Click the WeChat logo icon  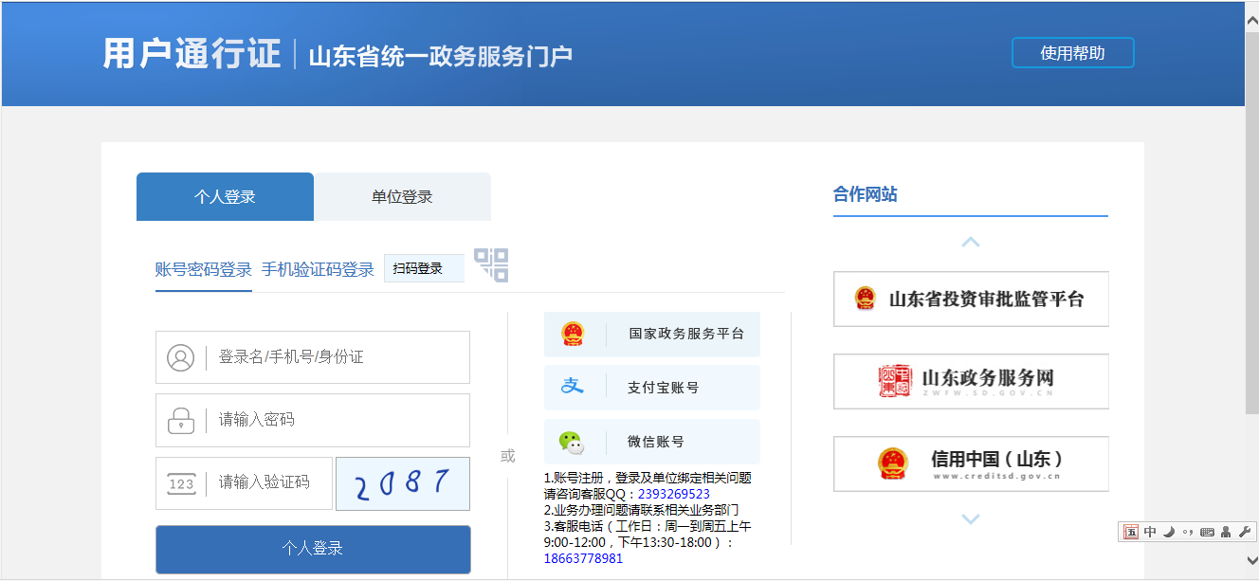[571, 442]
